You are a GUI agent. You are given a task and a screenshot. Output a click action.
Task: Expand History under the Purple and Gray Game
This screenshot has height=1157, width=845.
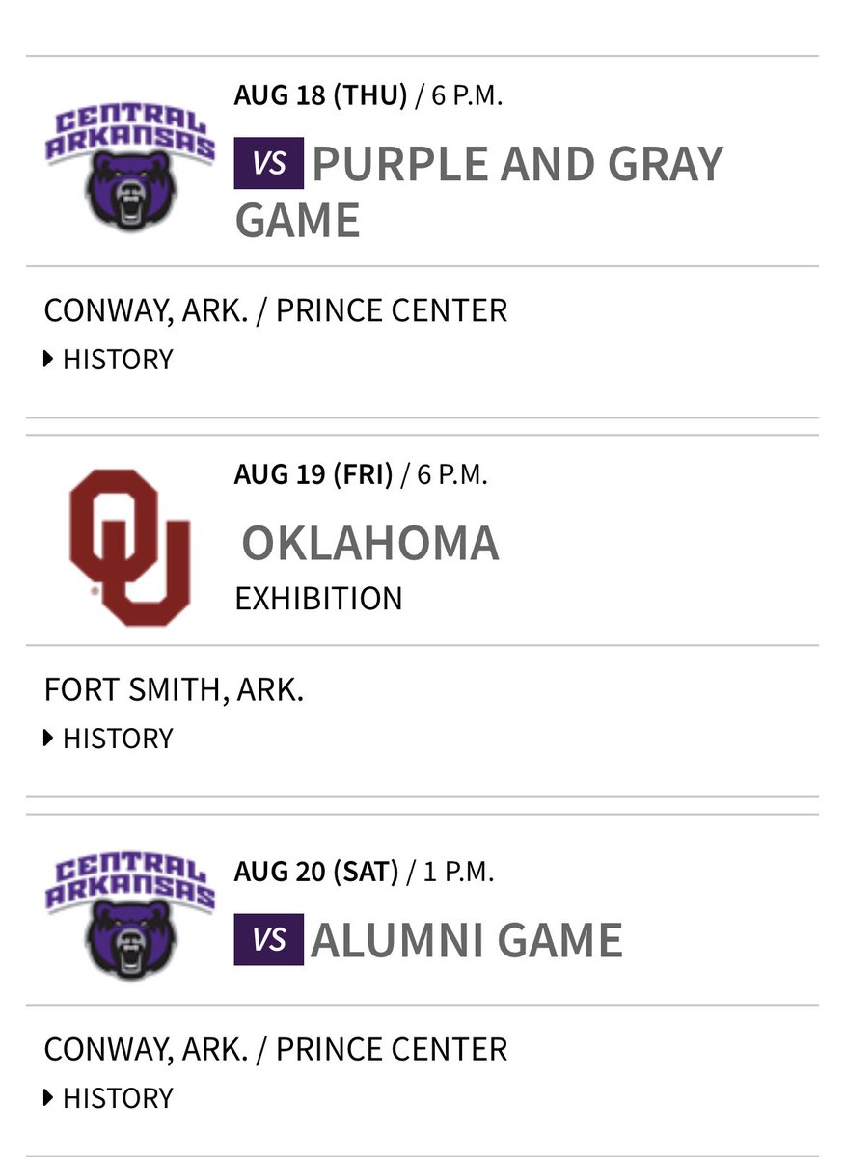(x=109, y=360)
